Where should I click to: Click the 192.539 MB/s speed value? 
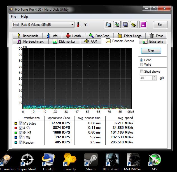[x=122, y=137]
